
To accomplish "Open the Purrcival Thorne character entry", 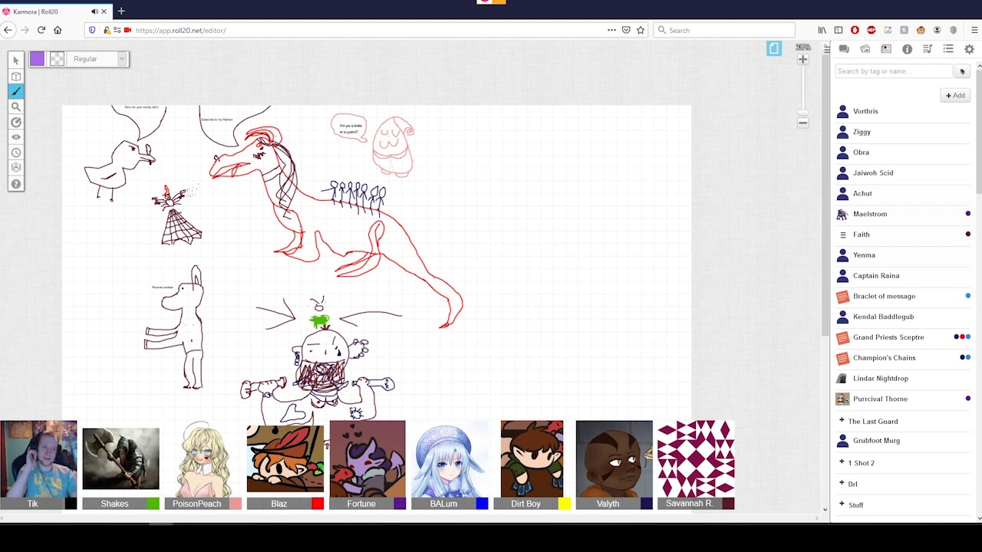I will pyautogui.click(x=904, y=399).
